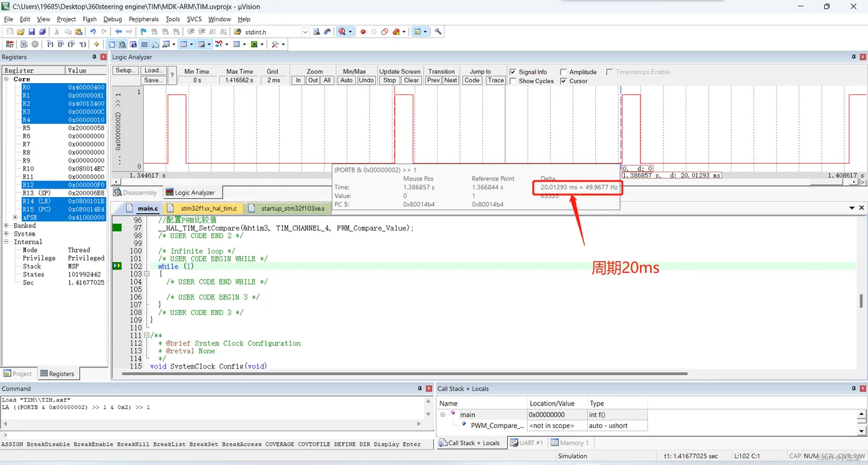868x465 pixels.
Task: Click the Save All icon
Action: [42, 32]
